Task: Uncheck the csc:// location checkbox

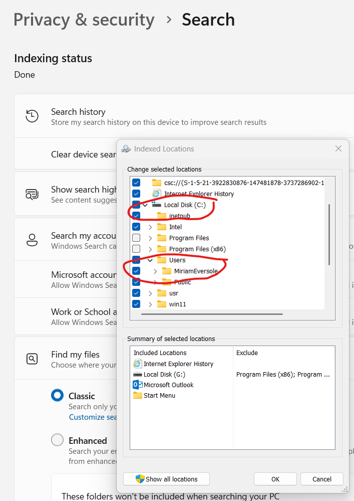Action: pos(136,183)
